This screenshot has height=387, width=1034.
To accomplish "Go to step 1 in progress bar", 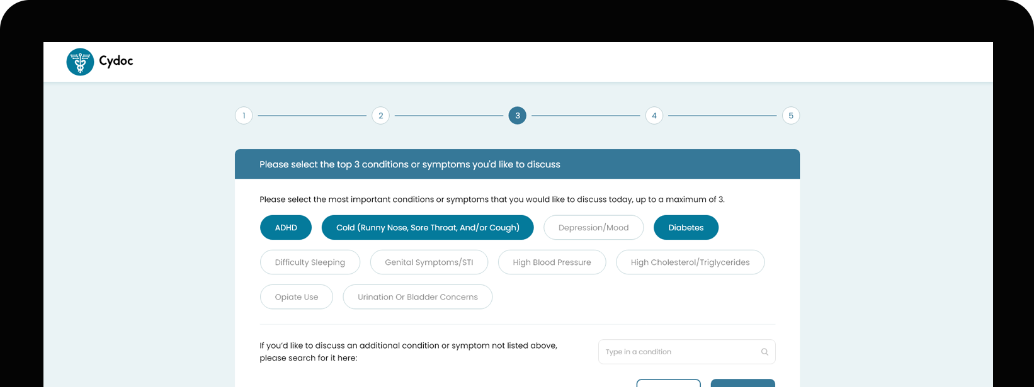I will [244, 116].
